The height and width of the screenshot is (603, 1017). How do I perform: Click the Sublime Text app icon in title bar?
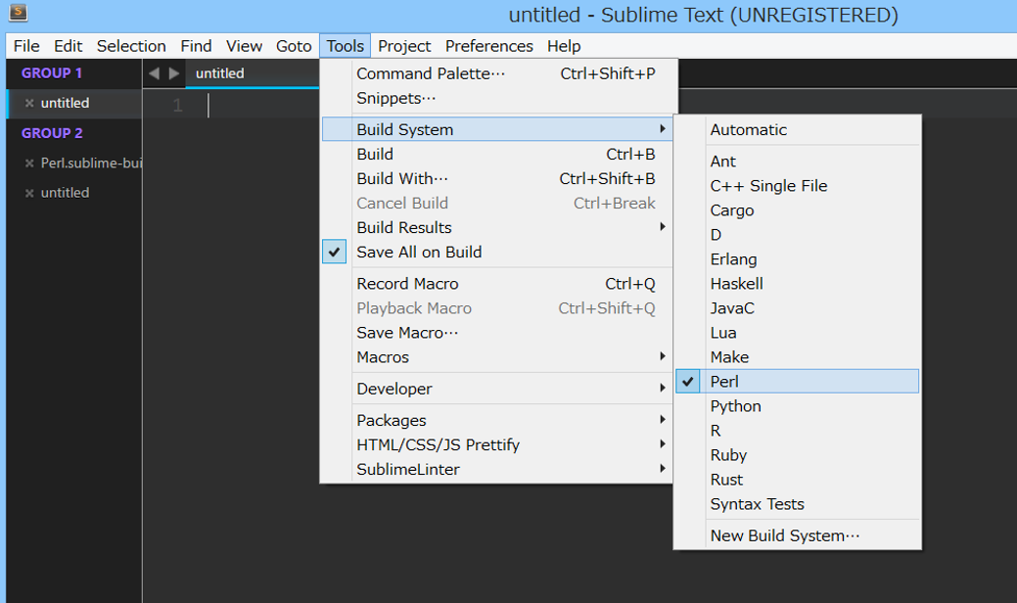(19, 12)
